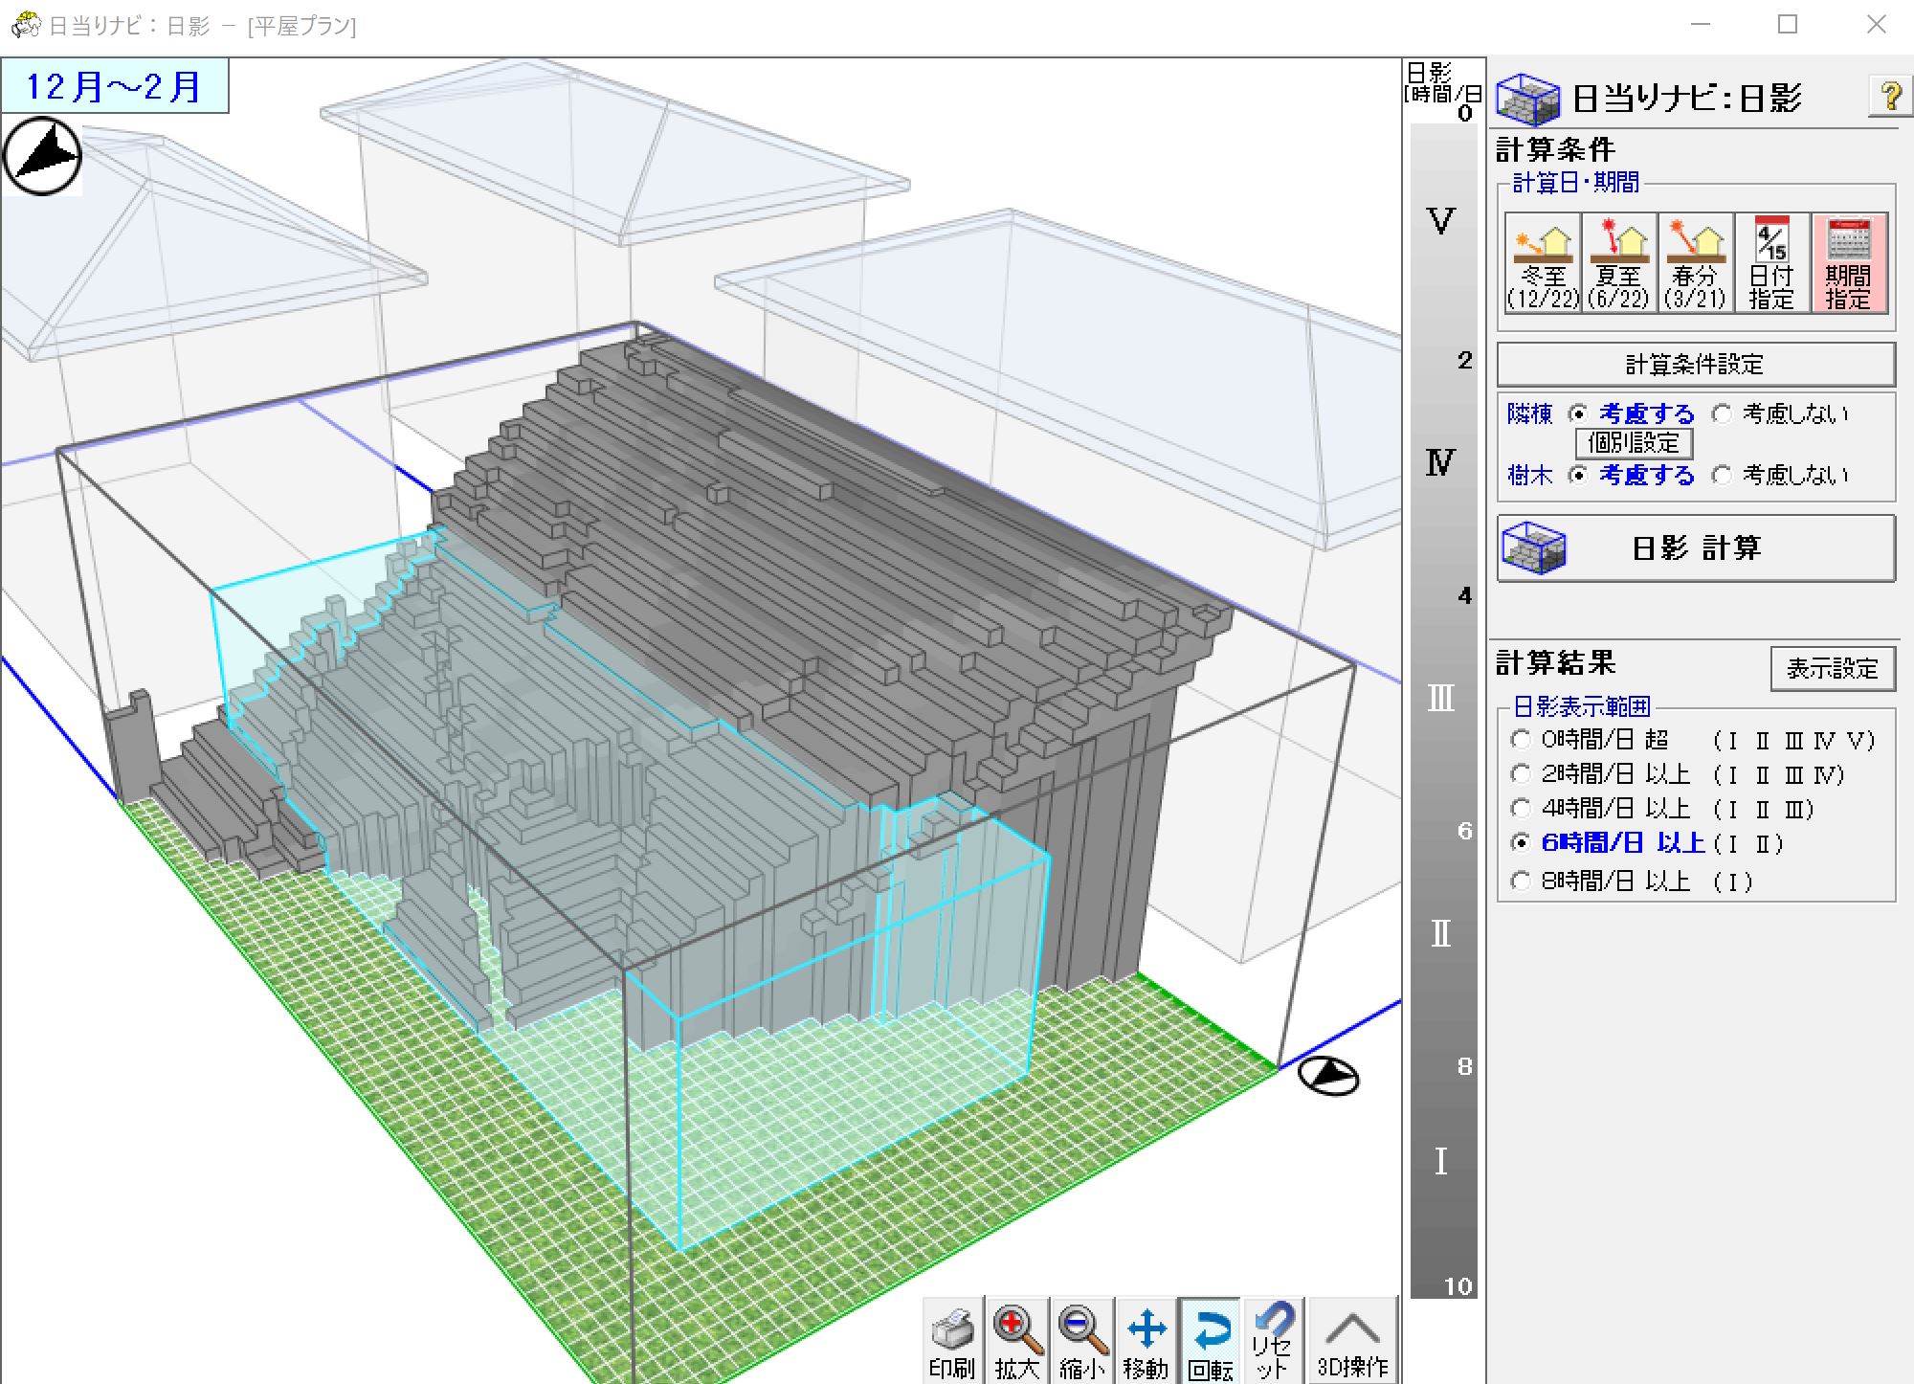Minimize the 日当りナビ window
This screenshot has height=1384, width=1914.
tap(1701, 25)
